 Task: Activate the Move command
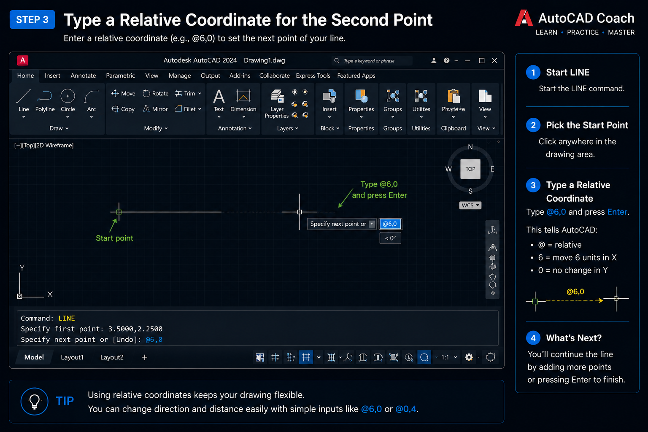coord(123,93)
